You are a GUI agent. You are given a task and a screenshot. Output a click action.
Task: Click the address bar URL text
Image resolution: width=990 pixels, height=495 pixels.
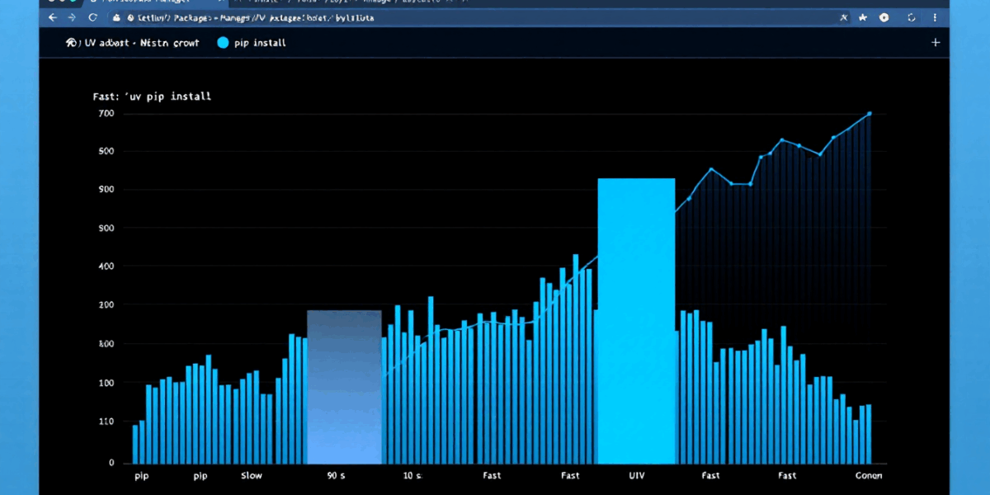click(x=247, y=17)
